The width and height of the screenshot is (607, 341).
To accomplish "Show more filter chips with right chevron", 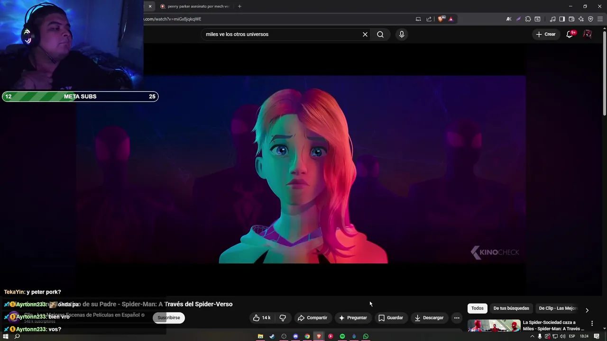I will (587, 310).
